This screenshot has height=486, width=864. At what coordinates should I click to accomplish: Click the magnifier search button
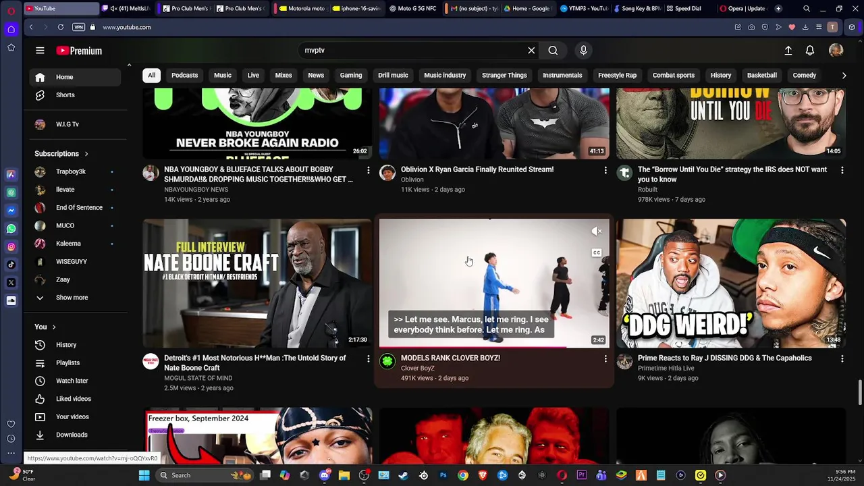(553, 51)
